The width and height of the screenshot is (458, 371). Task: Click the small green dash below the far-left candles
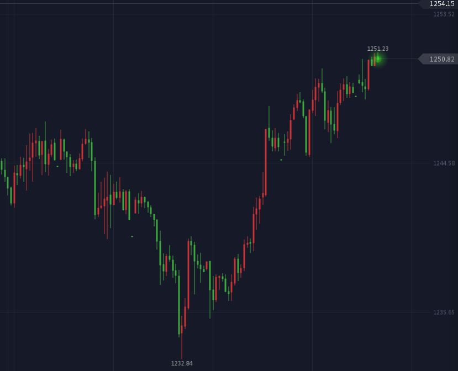57,166
